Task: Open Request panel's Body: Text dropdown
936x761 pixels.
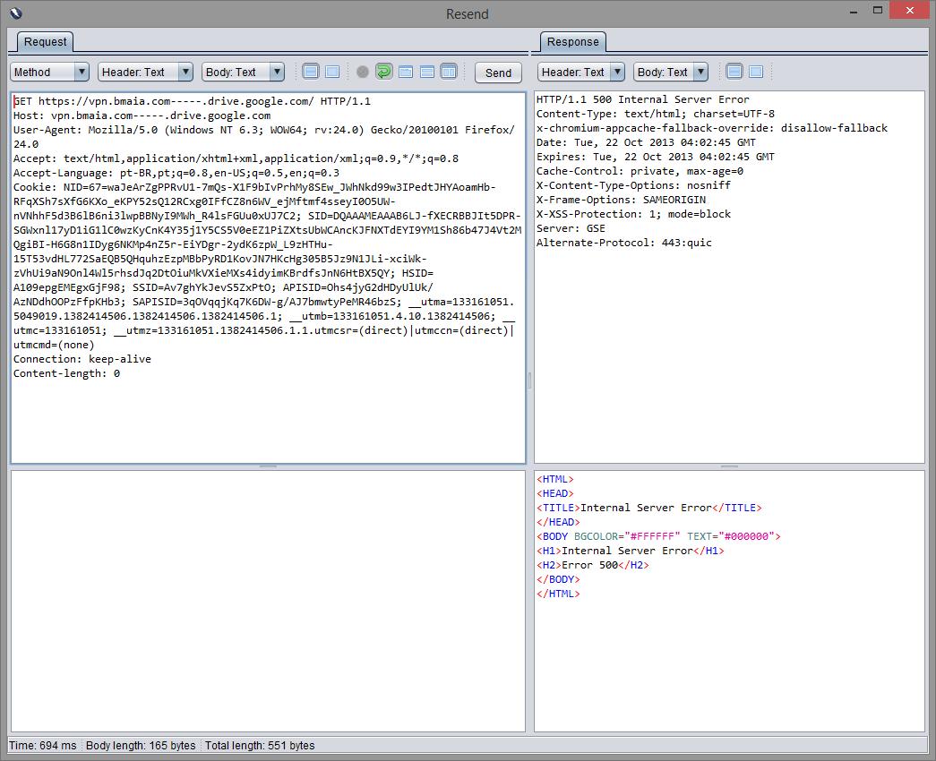Action: pos(243,73)
